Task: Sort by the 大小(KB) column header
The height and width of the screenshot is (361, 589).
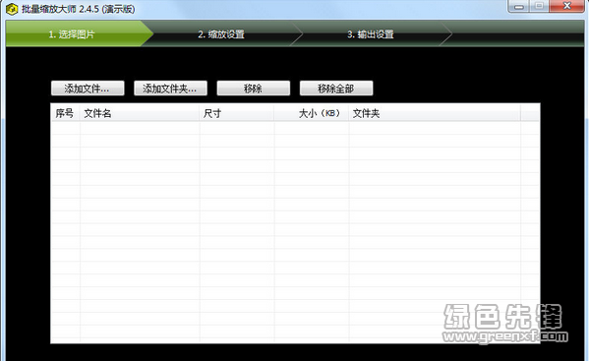Action: (x=312, y=113)
